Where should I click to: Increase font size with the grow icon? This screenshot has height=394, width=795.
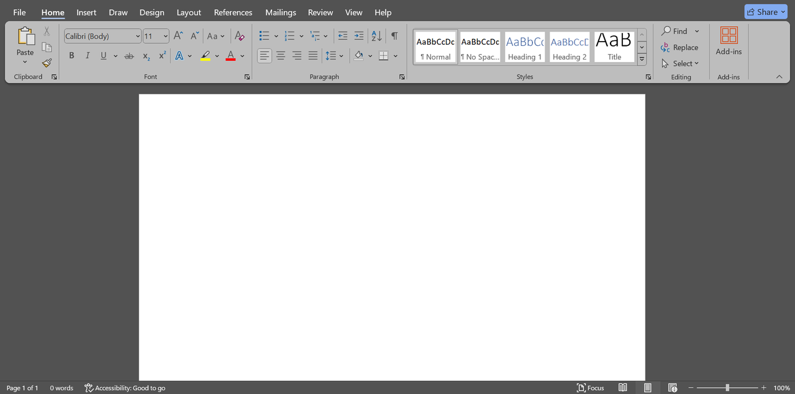tap(178, 36)
